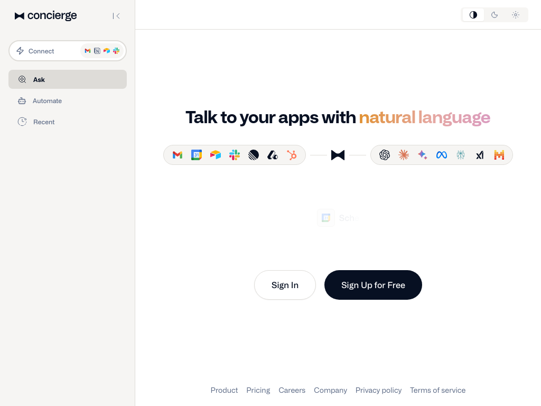This screenshot has width=541, height=406.
Task: Open the Recent section
Action: tap(68, 122)
